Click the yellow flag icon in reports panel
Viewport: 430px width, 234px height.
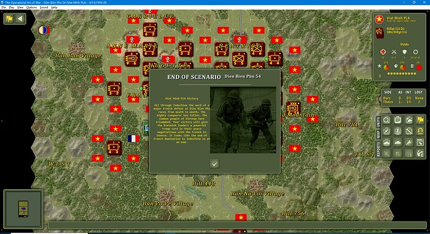point(420,120)
